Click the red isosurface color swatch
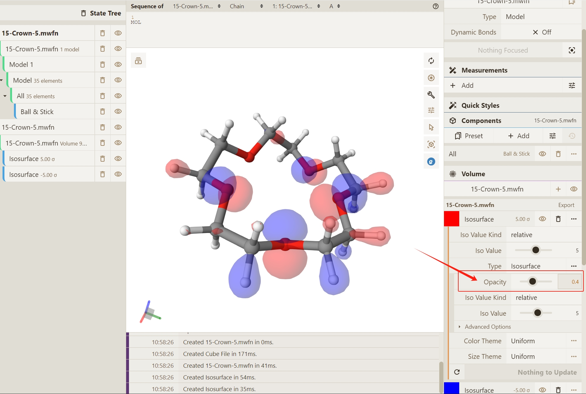Image resolution: width=586 pixels, height=394 pixels. (x=451, y=219)
